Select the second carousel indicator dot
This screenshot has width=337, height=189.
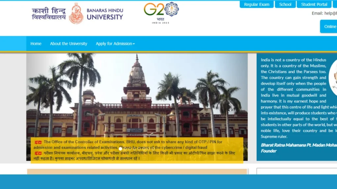coord(125,149)
